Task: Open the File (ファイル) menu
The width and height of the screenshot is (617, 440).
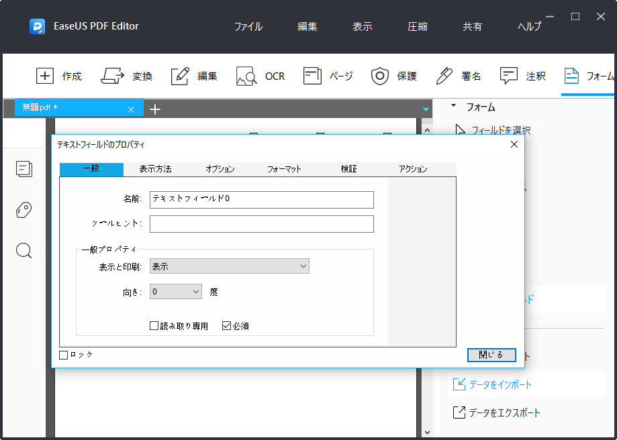Action: (x=248, y=27)
